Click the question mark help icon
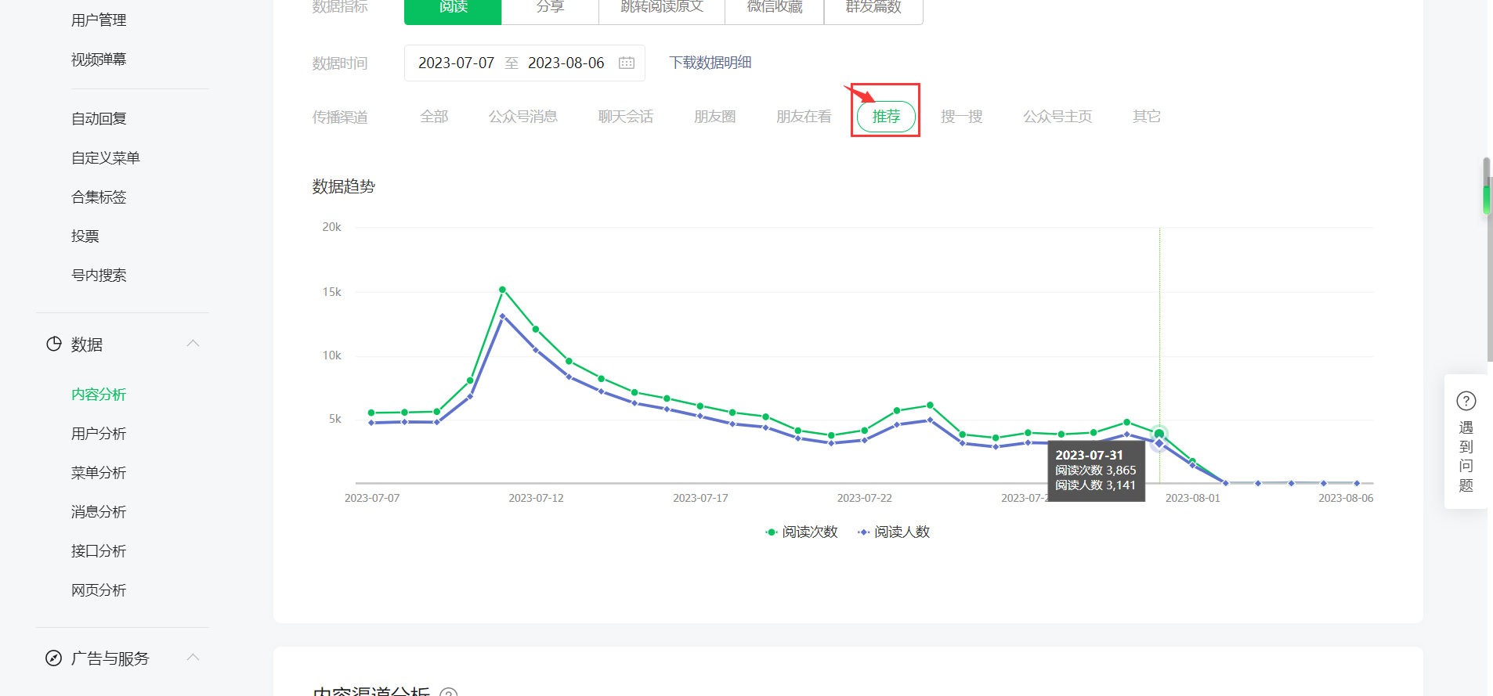 coord(1466,401)
